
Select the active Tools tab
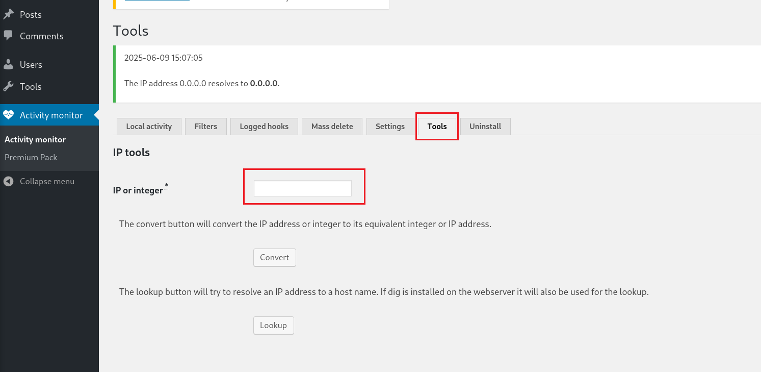point(437,127)
